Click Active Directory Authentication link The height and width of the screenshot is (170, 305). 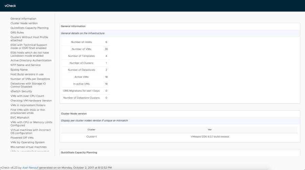pos(31,60)
